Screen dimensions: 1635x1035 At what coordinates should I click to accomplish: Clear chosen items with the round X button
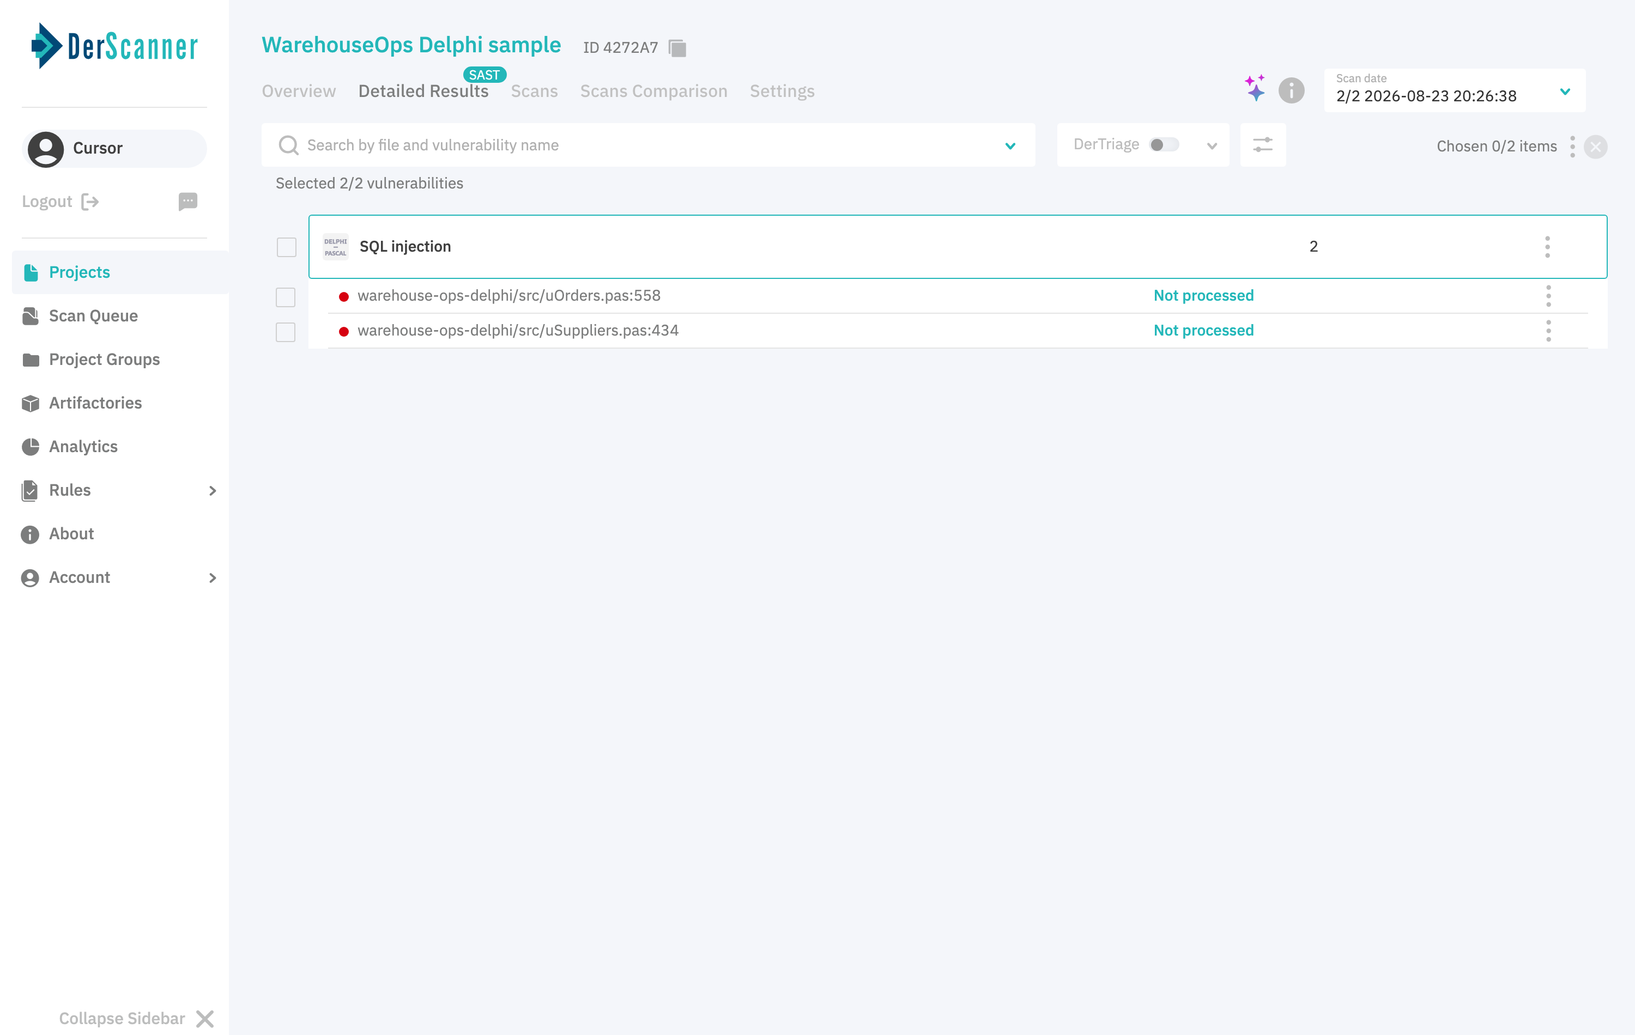click(x=1595, y=147)
